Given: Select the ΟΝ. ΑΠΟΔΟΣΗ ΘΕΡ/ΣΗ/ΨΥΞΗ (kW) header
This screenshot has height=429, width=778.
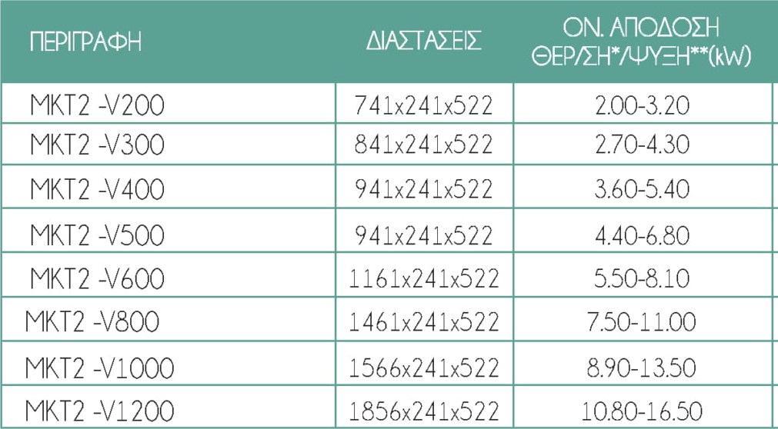Looking at the screenshot, I should pyautogui.click(x=642, y=42).
